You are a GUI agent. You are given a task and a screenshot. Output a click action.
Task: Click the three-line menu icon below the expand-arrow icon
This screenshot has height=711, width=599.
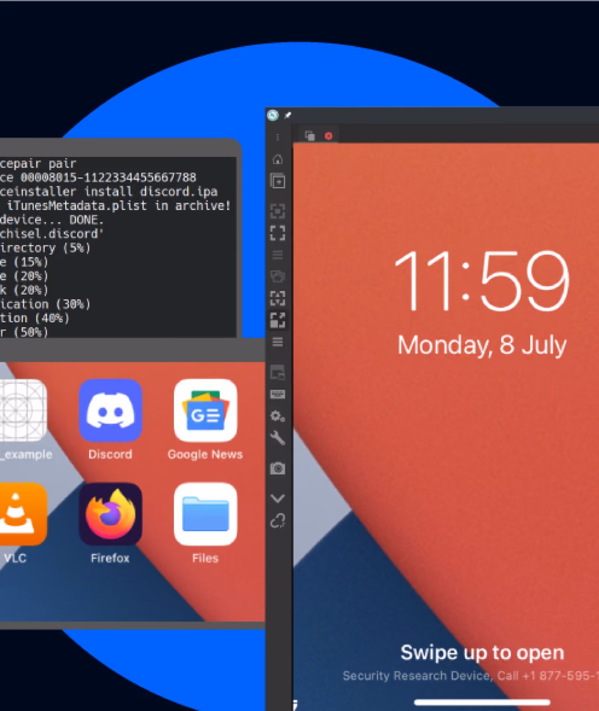277,342
